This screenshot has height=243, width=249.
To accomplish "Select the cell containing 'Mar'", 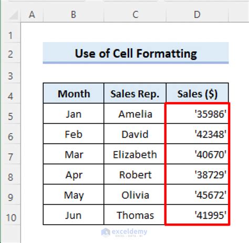I will (74, 154).
